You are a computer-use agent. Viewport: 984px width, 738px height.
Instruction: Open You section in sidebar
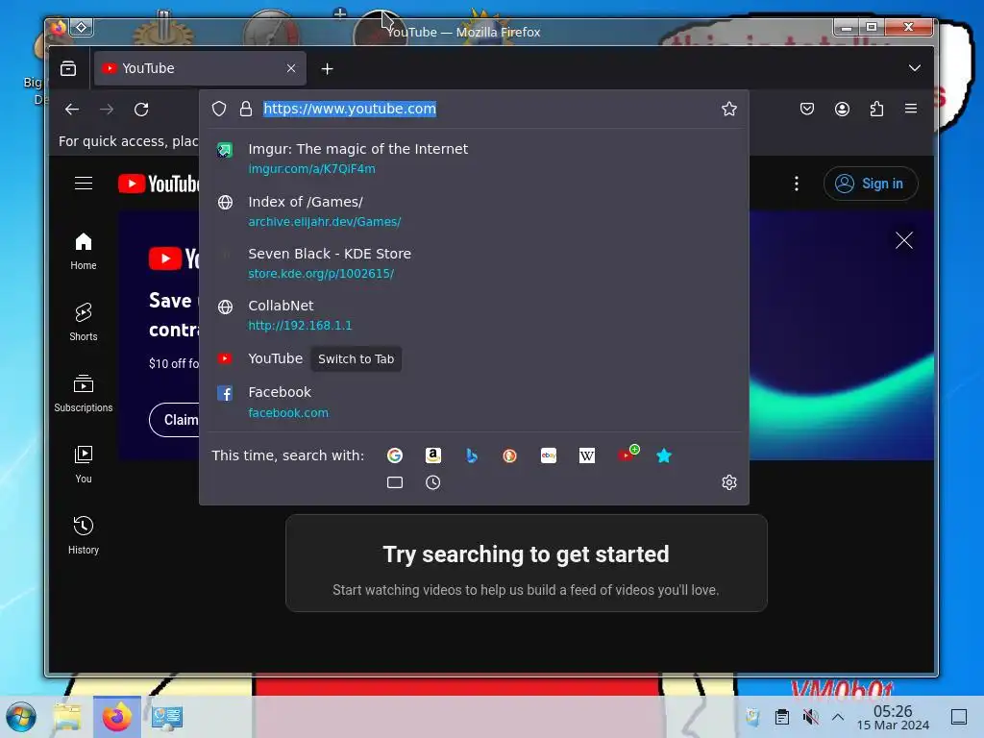[x=84, y=464]
